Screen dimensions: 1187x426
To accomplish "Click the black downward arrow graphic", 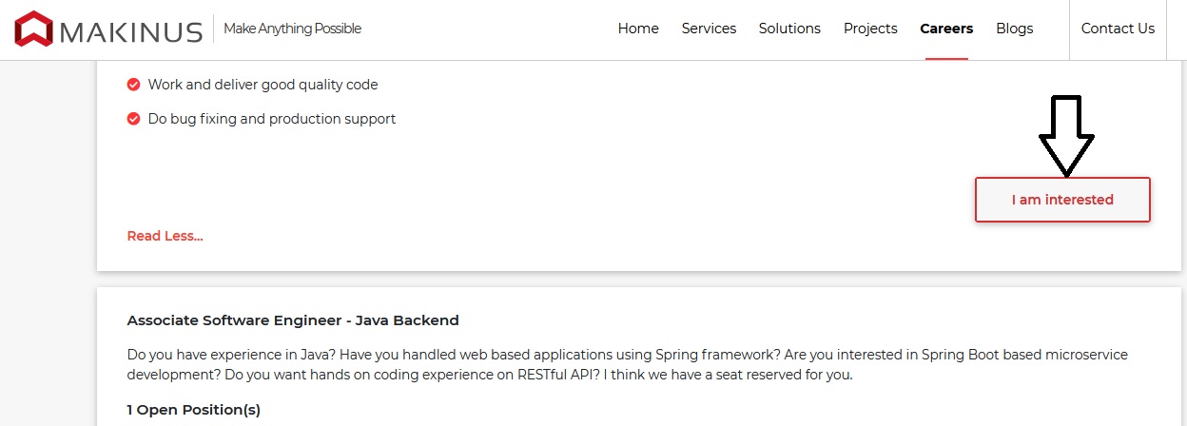I will [x=1065, y=135].
